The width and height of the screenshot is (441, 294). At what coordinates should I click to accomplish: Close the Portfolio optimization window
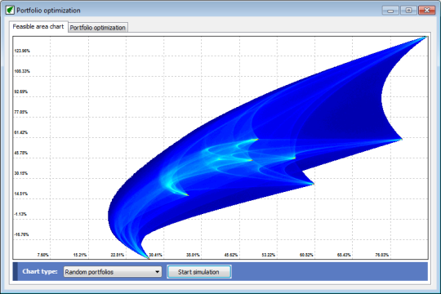(x=426, y=11)
